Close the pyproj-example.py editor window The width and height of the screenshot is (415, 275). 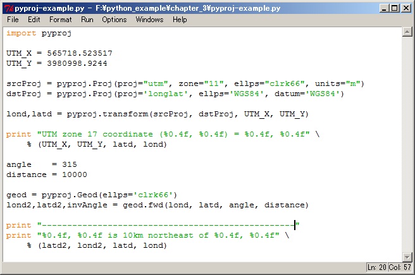pyautogui.click(x=406, y=8)
